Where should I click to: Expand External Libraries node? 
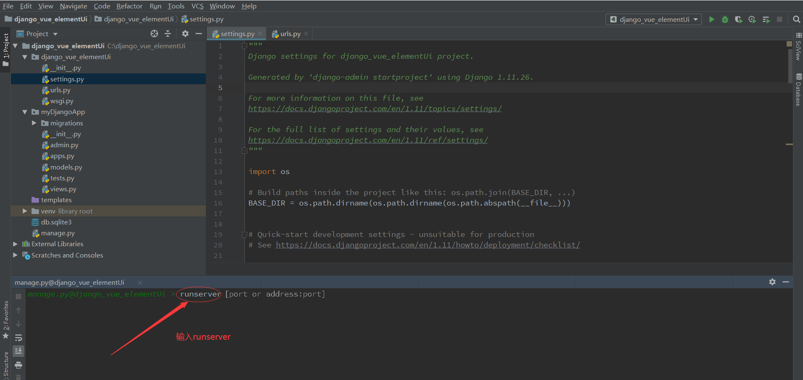(16, 244)
